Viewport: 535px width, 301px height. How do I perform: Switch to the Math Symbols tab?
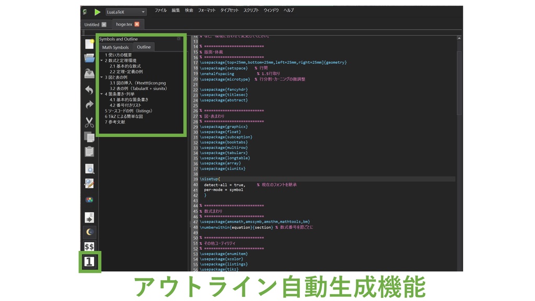pos(115,47)
